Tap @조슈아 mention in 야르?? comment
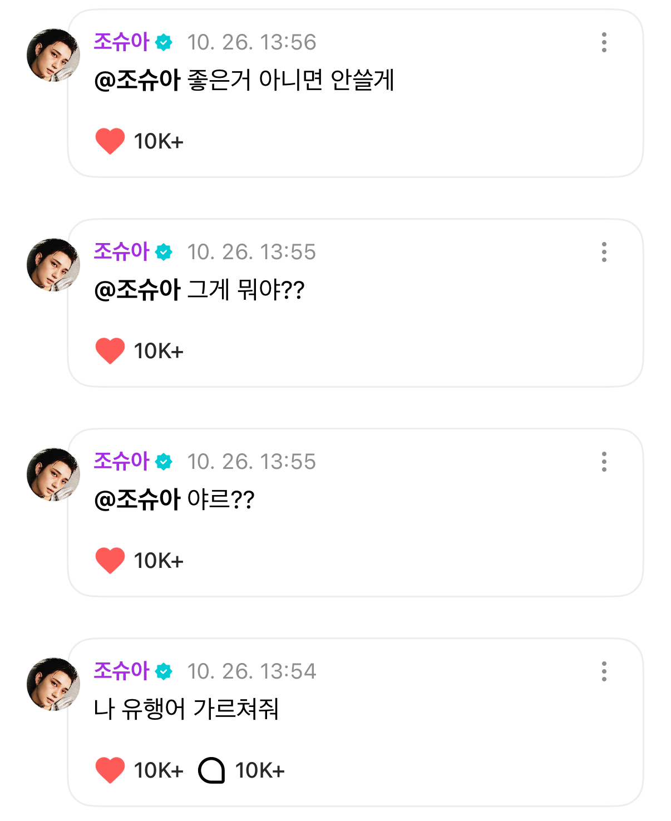671x821 pixels. (x=137, y=499)
